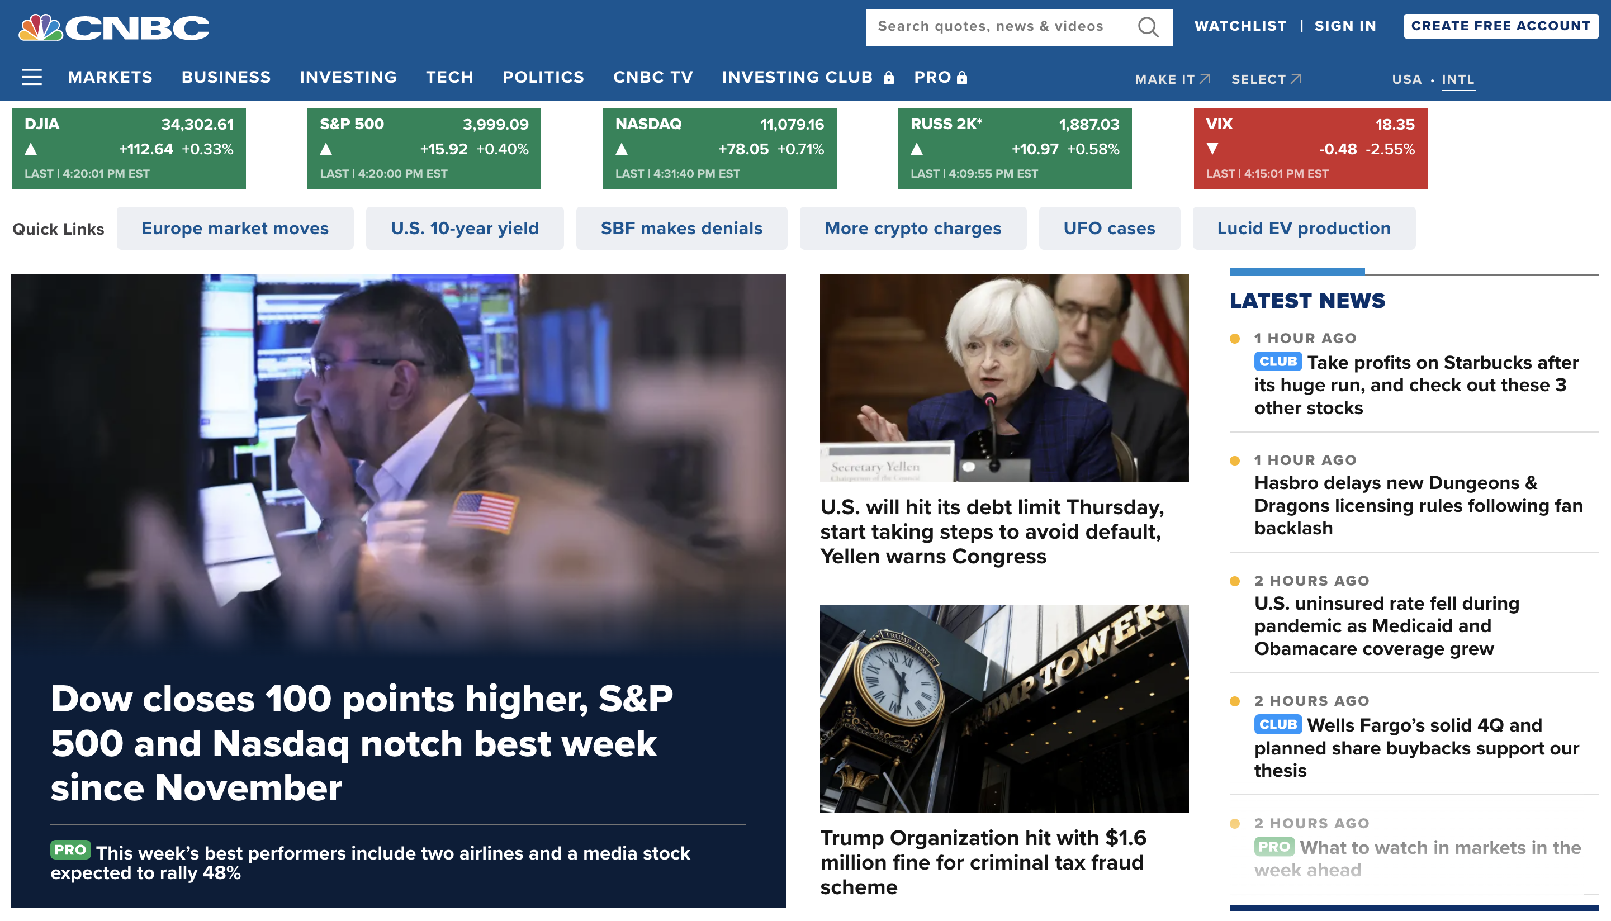Click More crypto charges quick link
The width and height of the screenshot is (1611, 921).
click(913, 229)
